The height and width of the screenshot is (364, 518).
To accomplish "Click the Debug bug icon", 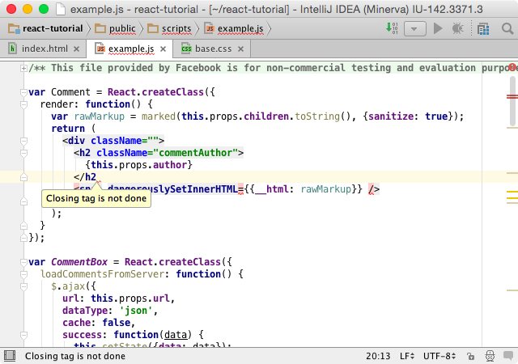I will 458,29.
